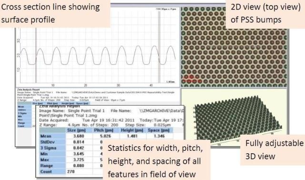Click the 'Pitch (µm)' column header
The width and height of the screenshot is (305, 180).
pyautogui.click(x=103, y=130)
